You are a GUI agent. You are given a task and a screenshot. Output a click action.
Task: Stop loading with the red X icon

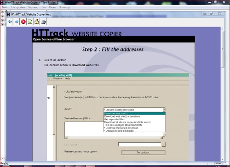(23, 22)
